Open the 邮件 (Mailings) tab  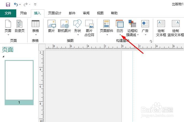pyautogui.click(x=72, y=13)
